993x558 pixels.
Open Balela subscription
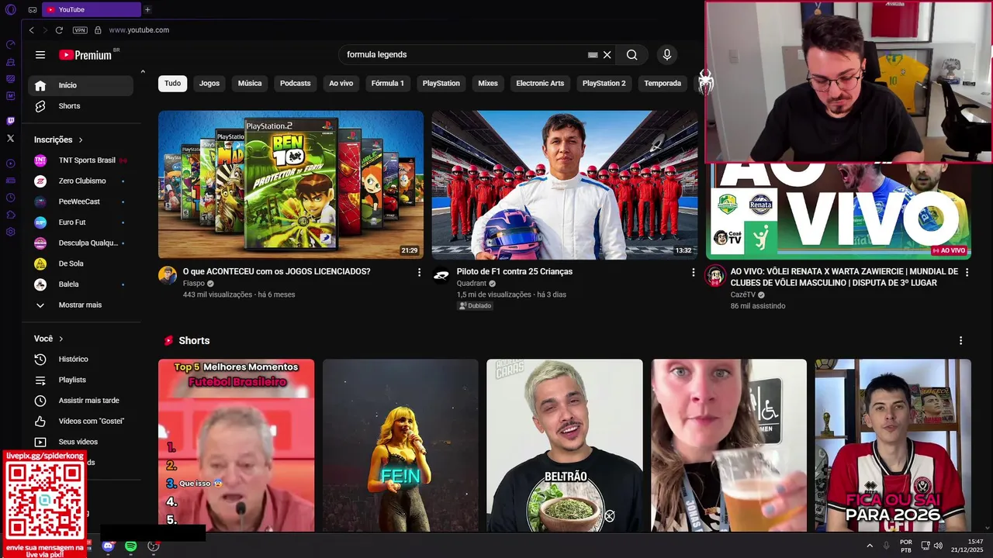(81, 284)
